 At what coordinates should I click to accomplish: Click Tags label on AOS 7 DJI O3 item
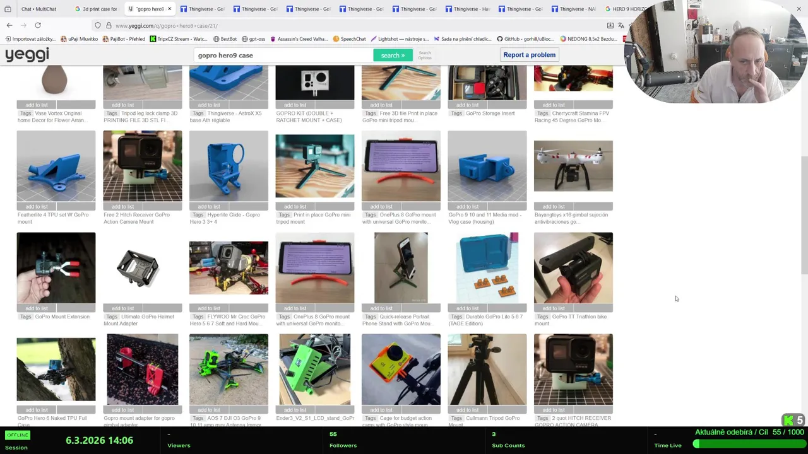click(x=198, y=418)
